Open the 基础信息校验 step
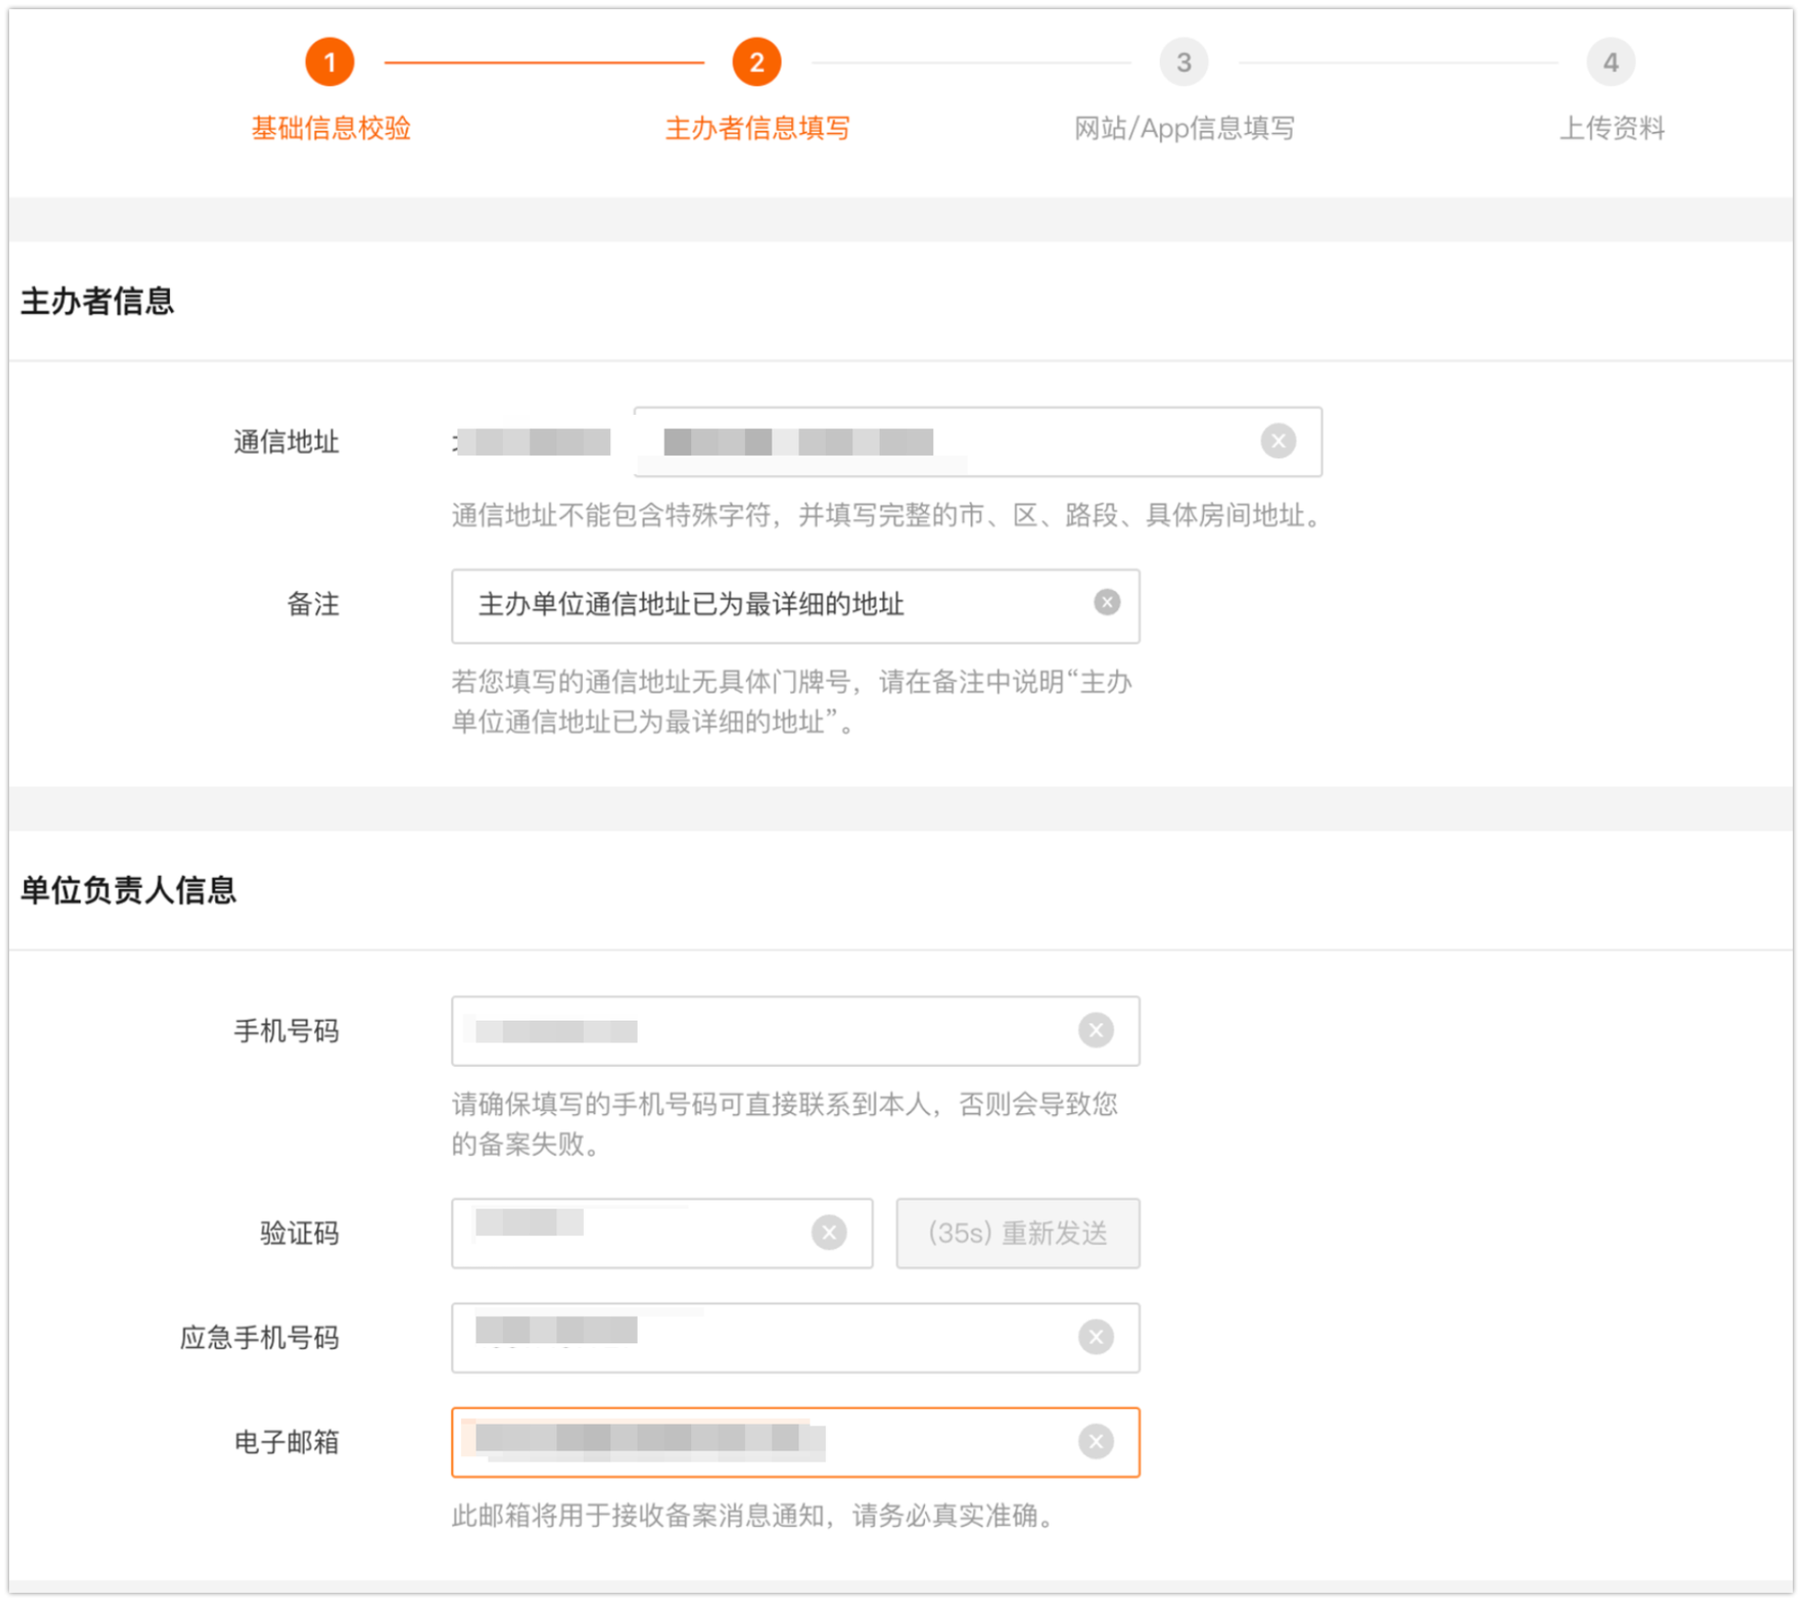This screenshot has height=1602, width=1802. tap(331, 127)
